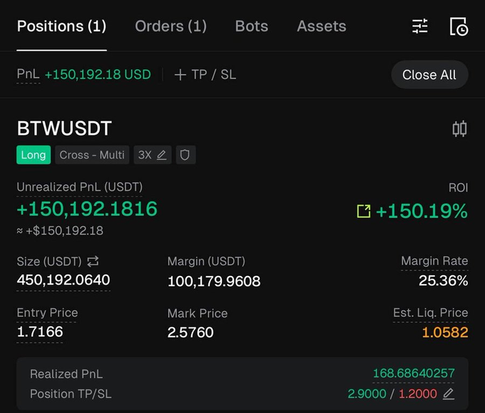
Task: Click the +150,192.1816 unrealized PnL value
Action: [x=87, y=209]
